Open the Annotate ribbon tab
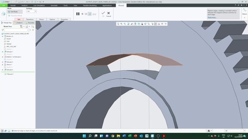This screenshot has height=139, width=248. click(54, 5)
